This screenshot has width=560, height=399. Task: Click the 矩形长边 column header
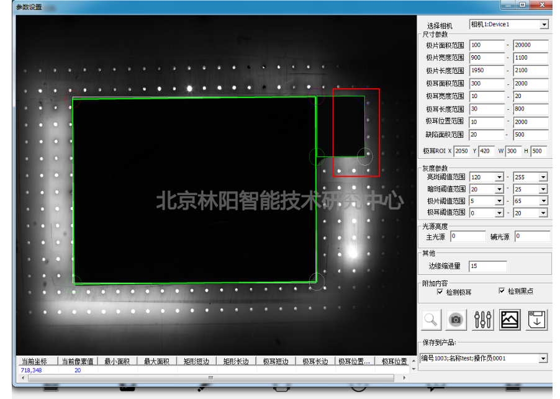pyautogui.click(x=236, y=361)
